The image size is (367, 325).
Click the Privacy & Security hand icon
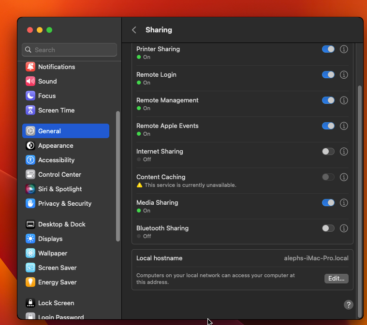pos(30,203)
